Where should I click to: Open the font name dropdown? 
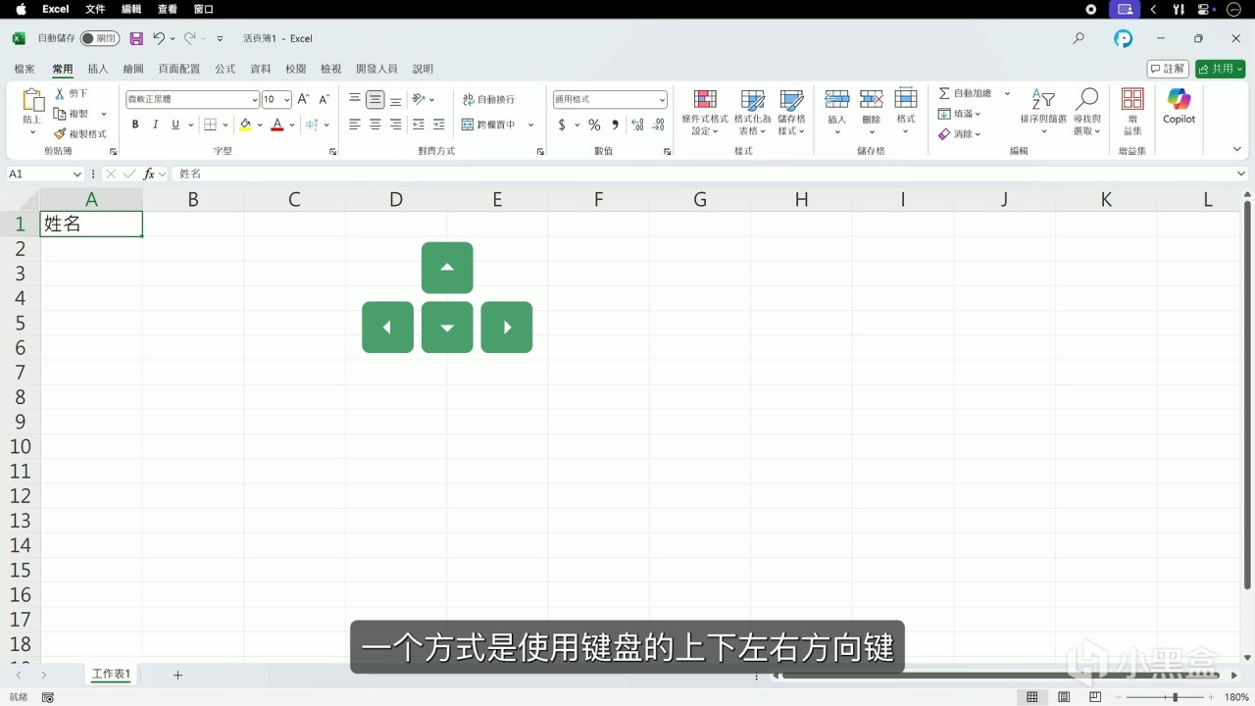click(x=254, y=99)
